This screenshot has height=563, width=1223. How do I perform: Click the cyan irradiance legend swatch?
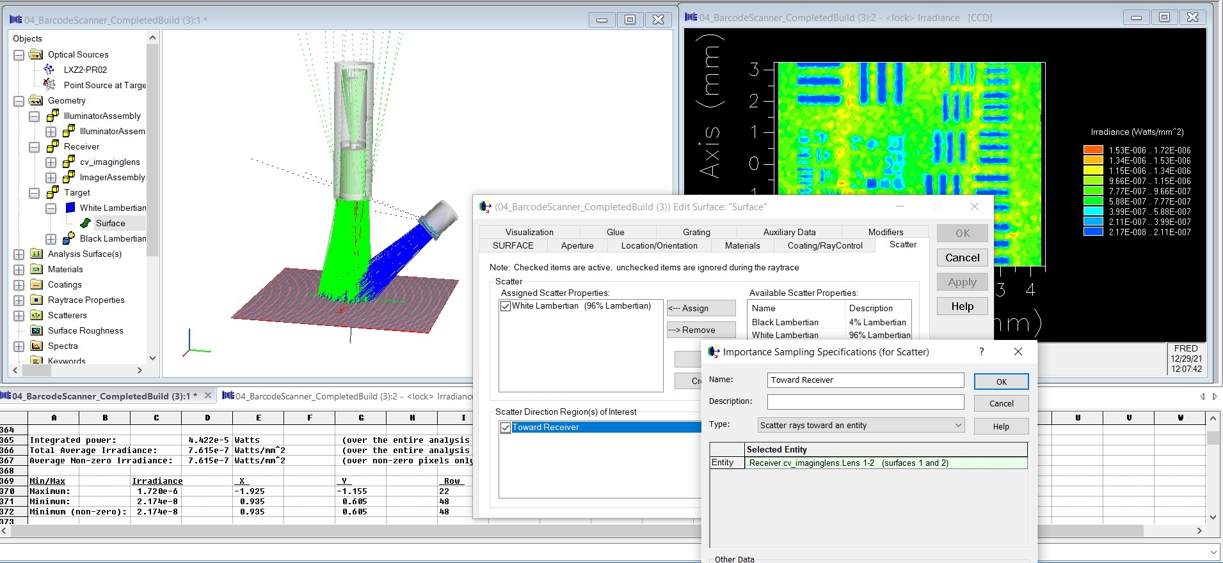pos(1093,212)
